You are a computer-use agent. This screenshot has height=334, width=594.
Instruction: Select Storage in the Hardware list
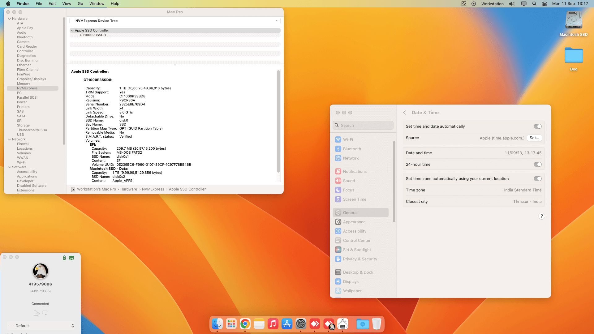tap(23, 125)
